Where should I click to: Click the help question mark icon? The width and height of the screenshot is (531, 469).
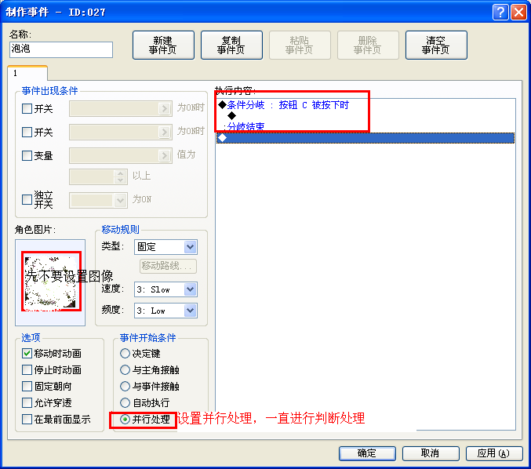pos(500,13)
